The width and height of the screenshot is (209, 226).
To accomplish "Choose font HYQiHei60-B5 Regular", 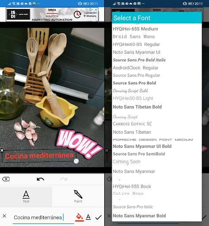I will click(136, 44).
